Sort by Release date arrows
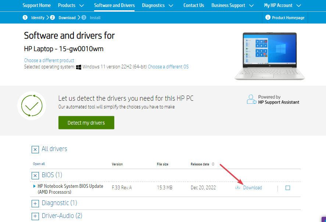The width and height of the screenshot is (326, 222). (x=213, y=164)
